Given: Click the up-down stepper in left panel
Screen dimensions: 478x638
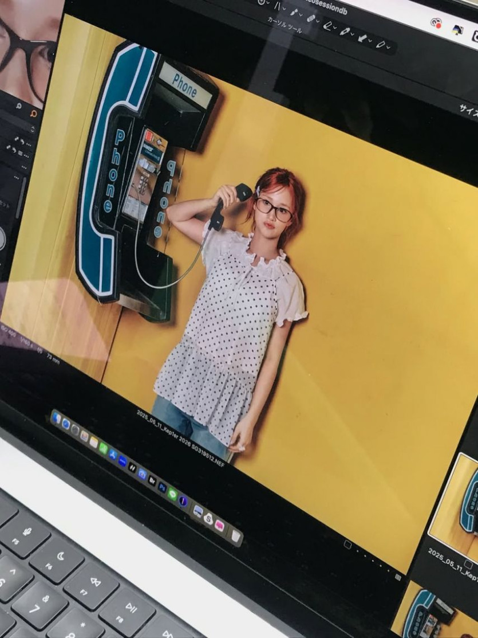Looking at the screenshot, I should tap(33, 130).
